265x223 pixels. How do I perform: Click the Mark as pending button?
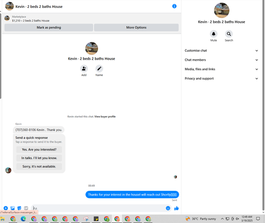pos(49,27)
